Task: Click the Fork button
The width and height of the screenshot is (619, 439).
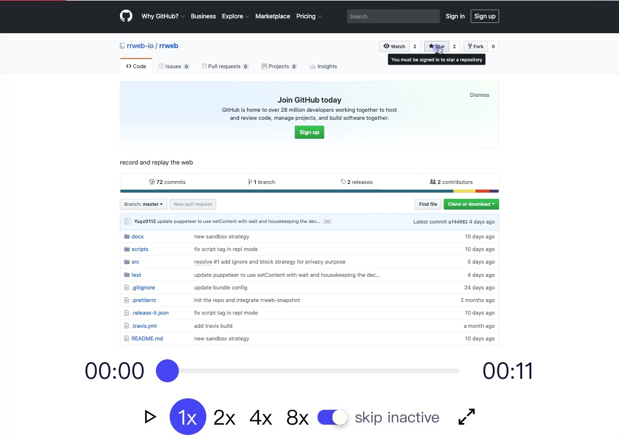Action: tap(475, 46)
